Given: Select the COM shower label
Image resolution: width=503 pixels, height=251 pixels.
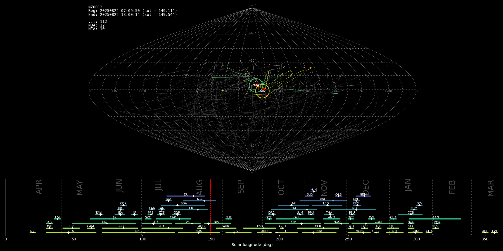Looking at the screenshot, I should click(378, 222).
